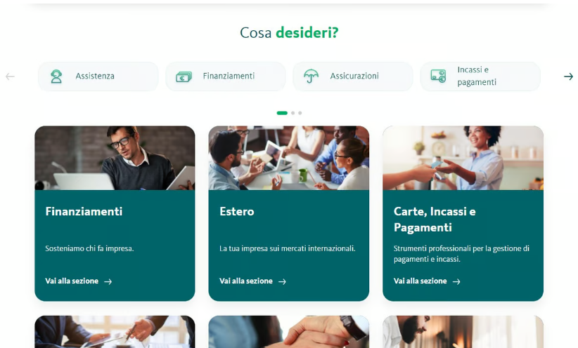Viewport: 578px width, 348px height.
Task: Click the Incassi e pagamenti cash icon
Action: pos(438,76)
